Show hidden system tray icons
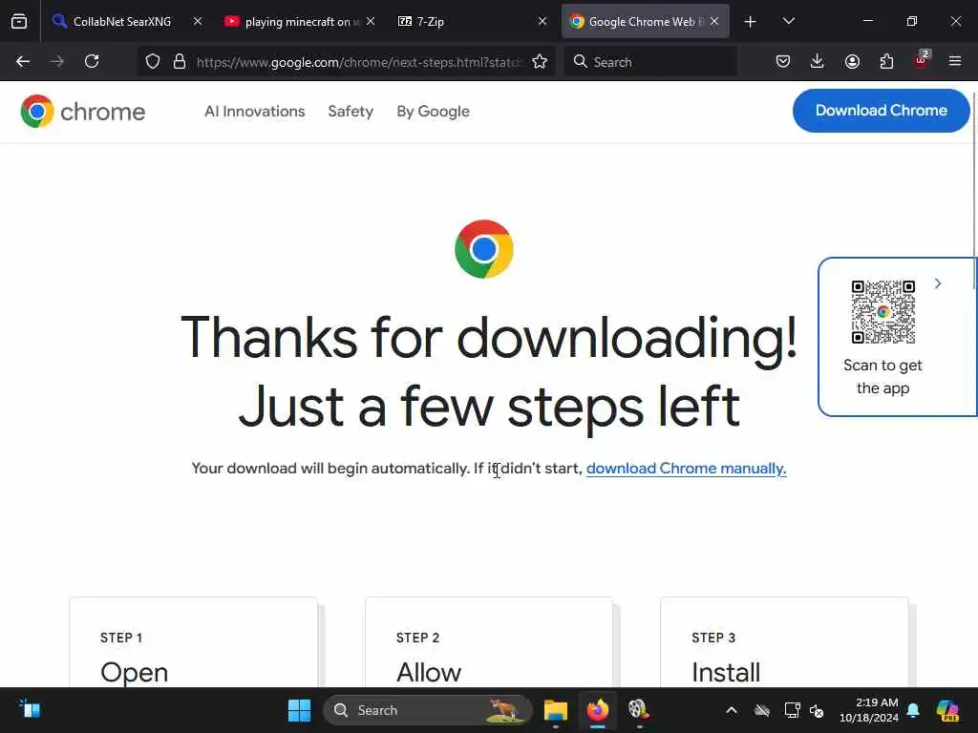The image size is (978, 733). click(732, 710)
